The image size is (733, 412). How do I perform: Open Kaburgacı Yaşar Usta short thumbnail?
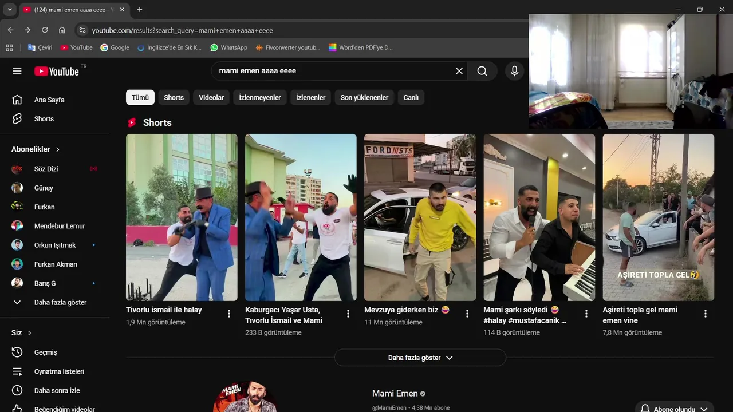pyautogui.click(x=301, y=217)
